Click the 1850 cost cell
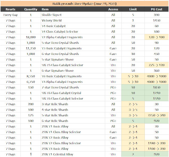Image resolution: width=169 pixels, height=157 pixels. 156,87
